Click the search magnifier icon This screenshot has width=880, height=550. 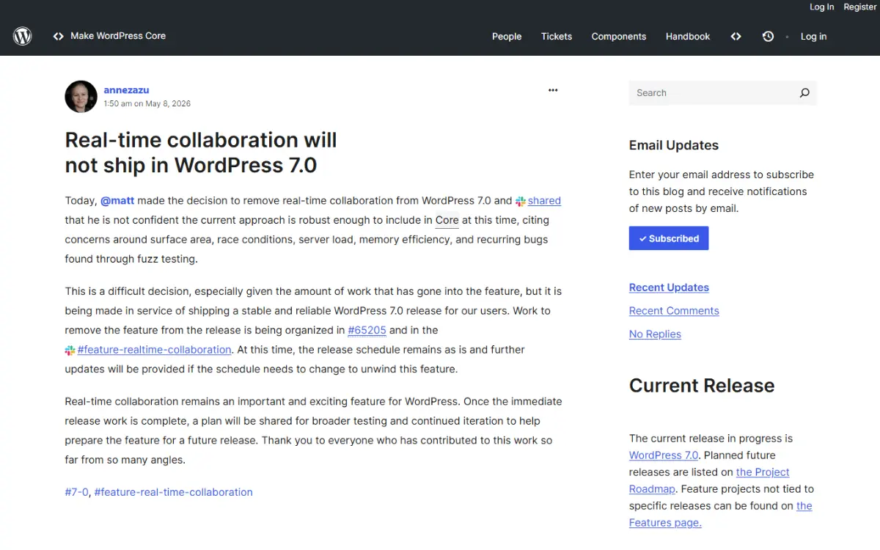804,93
